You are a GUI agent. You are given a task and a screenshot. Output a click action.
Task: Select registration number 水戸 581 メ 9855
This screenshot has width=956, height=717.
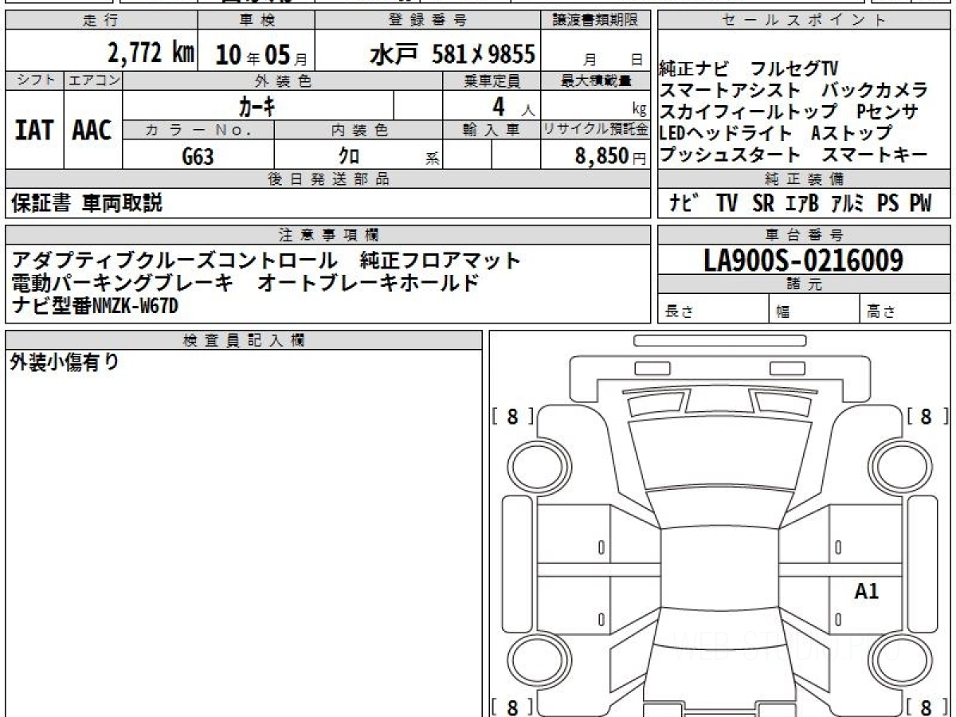[453, 54]
